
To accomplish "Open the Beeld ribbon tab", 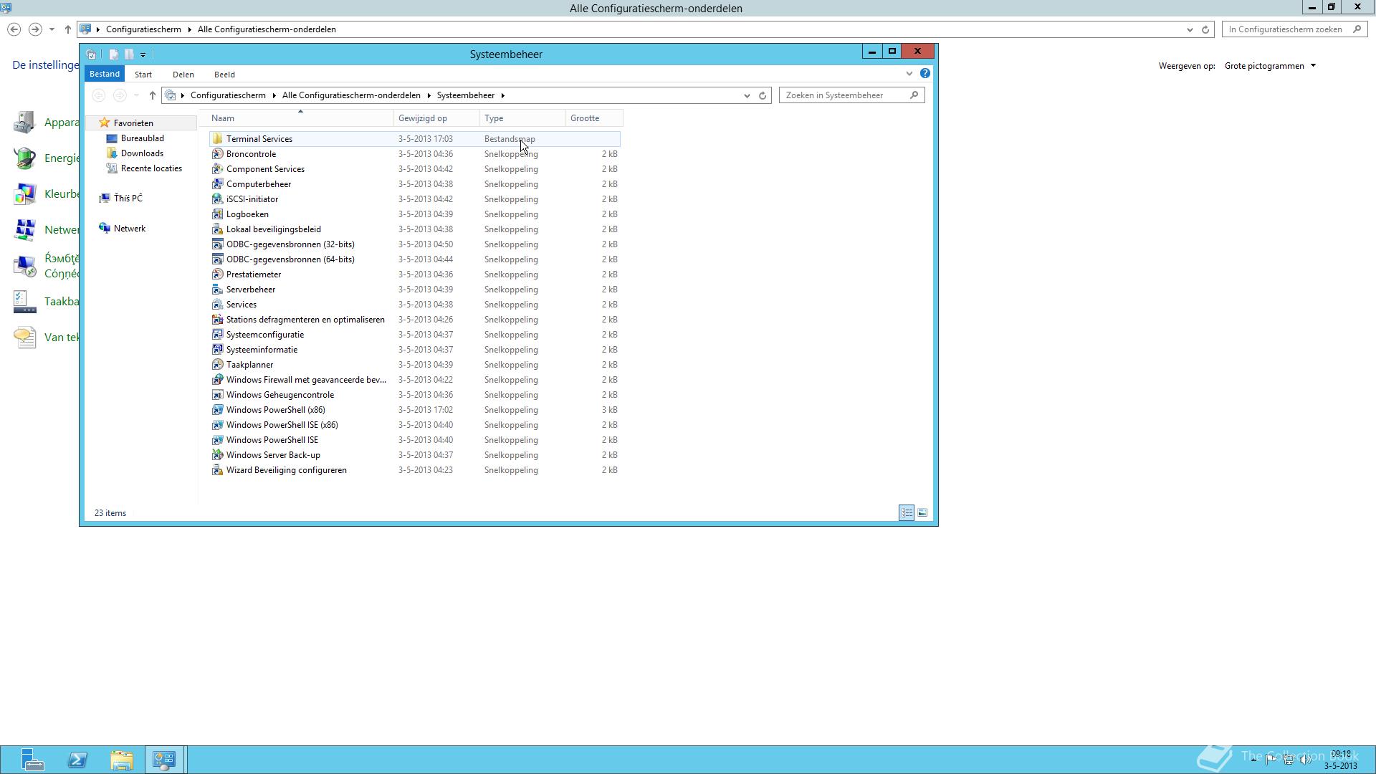I will 224,75.
